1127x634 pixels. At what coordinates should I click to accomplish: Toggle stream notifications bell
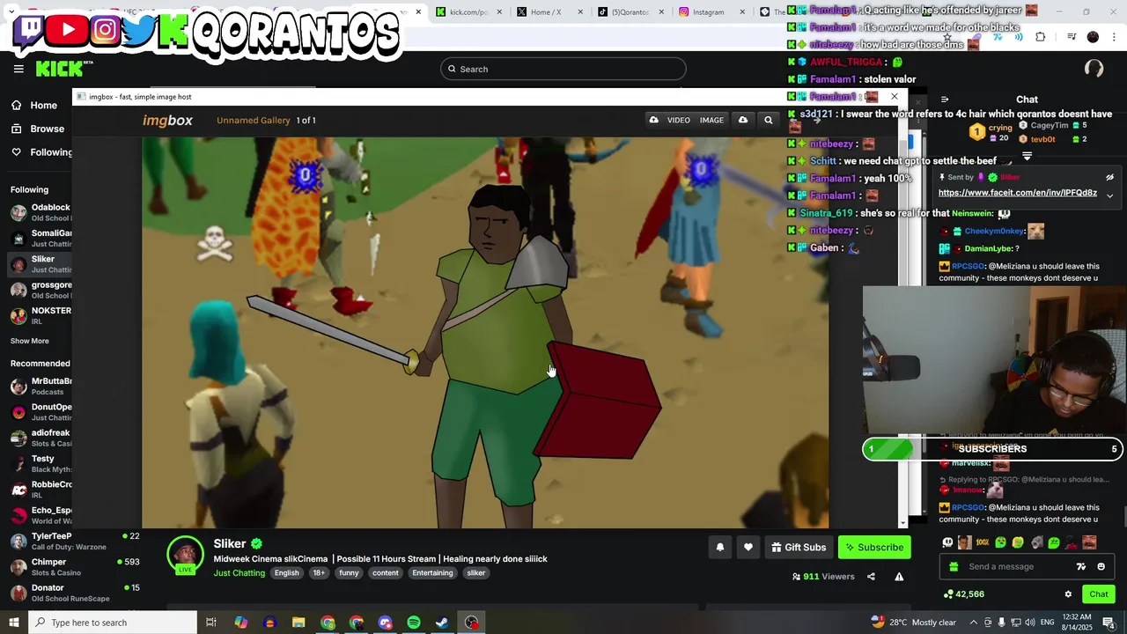(x=720, y=548)
